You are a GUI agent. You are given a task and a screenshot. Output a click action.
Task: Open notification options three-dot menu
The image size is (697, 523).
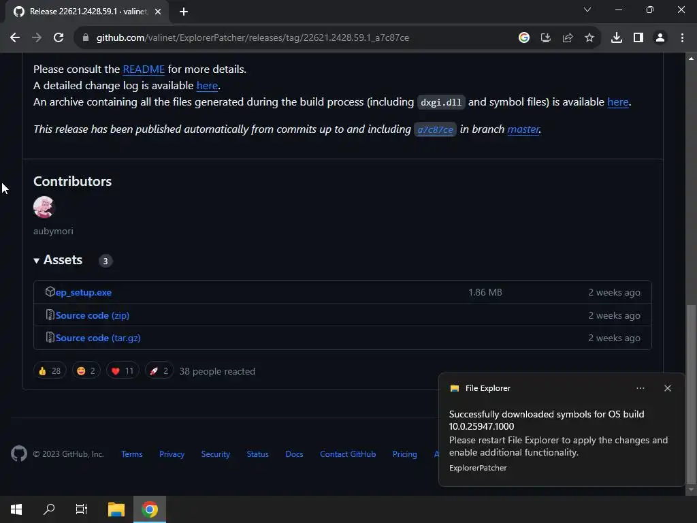pos(641,388)
